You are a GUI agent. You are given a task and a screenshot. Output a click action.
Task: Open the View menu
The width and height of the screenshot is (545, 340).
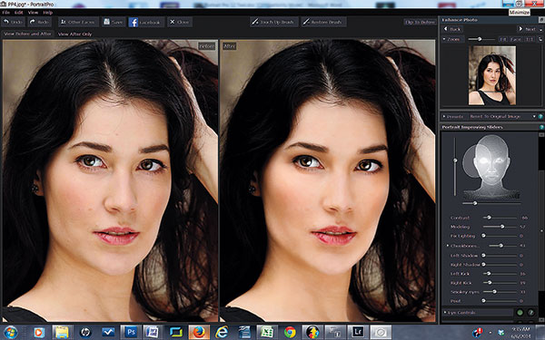point(33,13)
